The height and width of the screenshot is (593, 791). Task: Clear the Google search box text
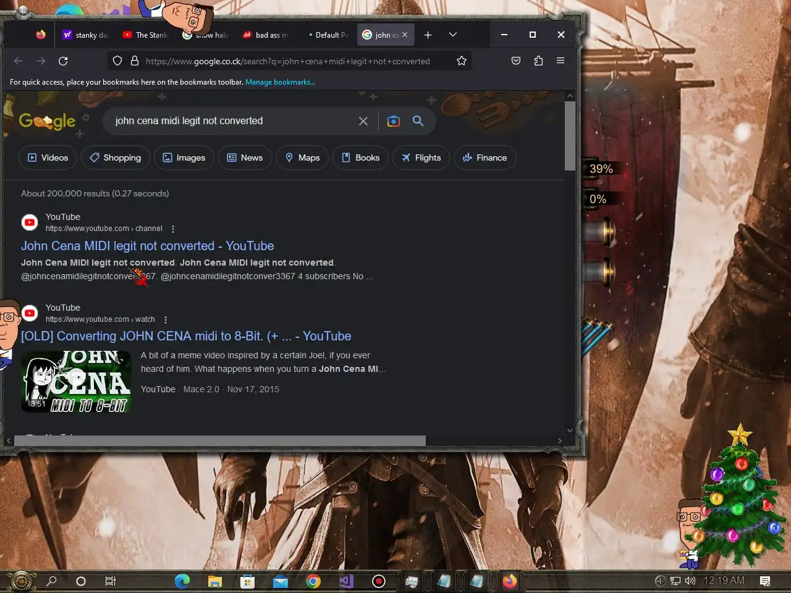[363, 121]
